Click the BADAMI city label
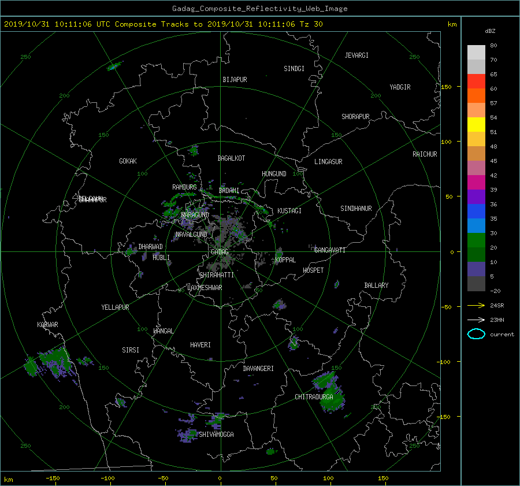 click(x=229, y=191)
